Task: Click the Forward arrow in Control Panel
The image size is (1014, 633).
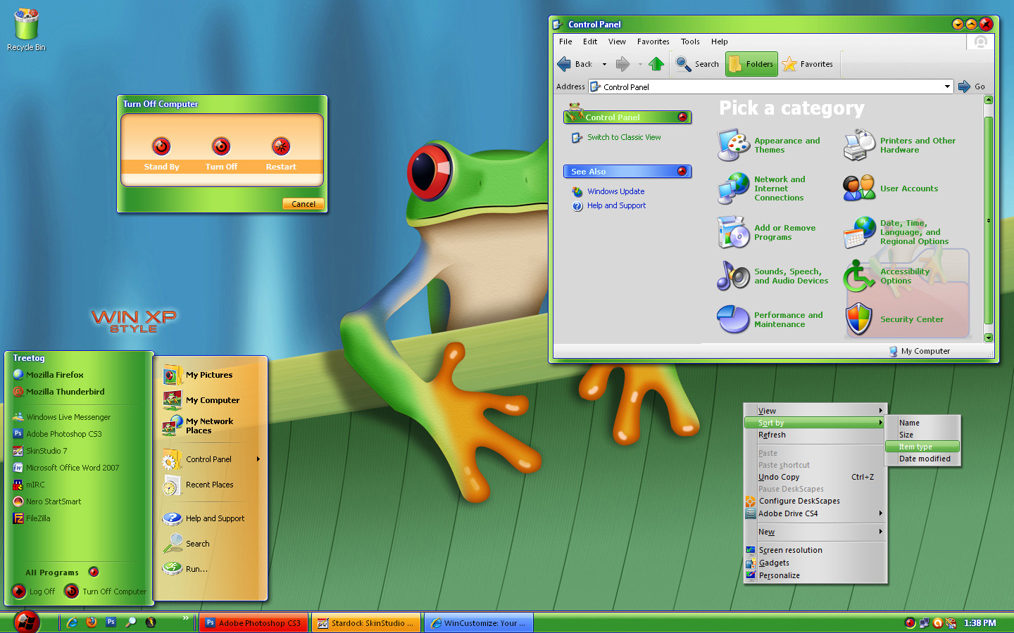Action: click(x=622, y=64)
